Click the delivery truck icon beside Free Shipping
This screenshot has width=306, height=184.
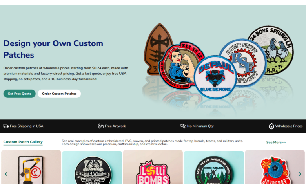coord(6,126)
